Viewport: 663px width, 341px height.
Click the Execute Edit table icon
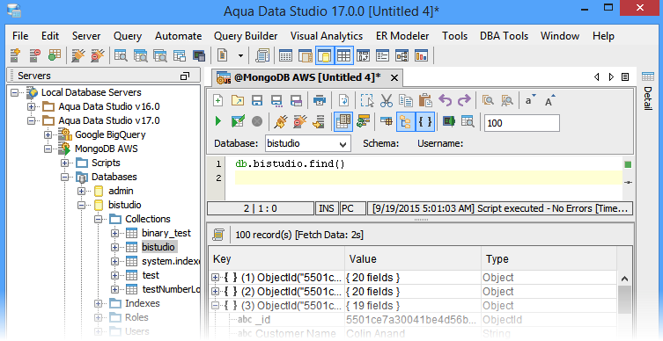click(238, 121)
